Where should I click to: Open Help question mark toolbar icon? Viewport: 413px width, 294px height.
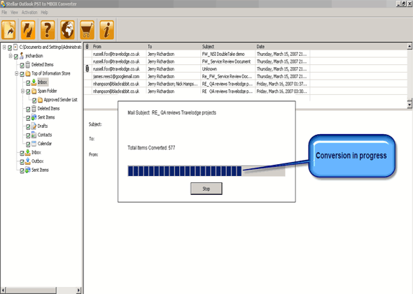[48, 30]
